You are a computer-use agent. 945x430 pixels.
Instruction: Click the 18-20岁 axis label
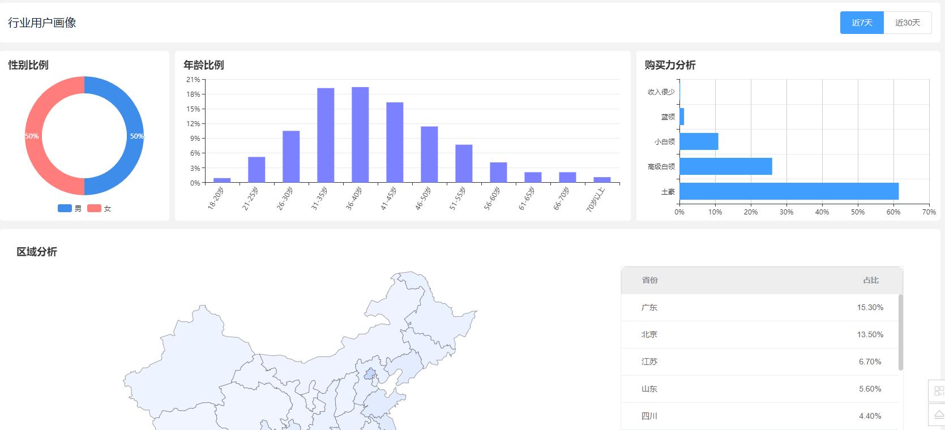click(x=216, y=199)
